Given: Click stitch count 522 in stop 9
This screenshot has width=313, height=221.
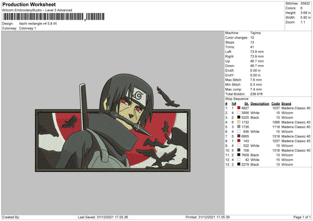Looking at the screenshot, I should pos(246,145).
